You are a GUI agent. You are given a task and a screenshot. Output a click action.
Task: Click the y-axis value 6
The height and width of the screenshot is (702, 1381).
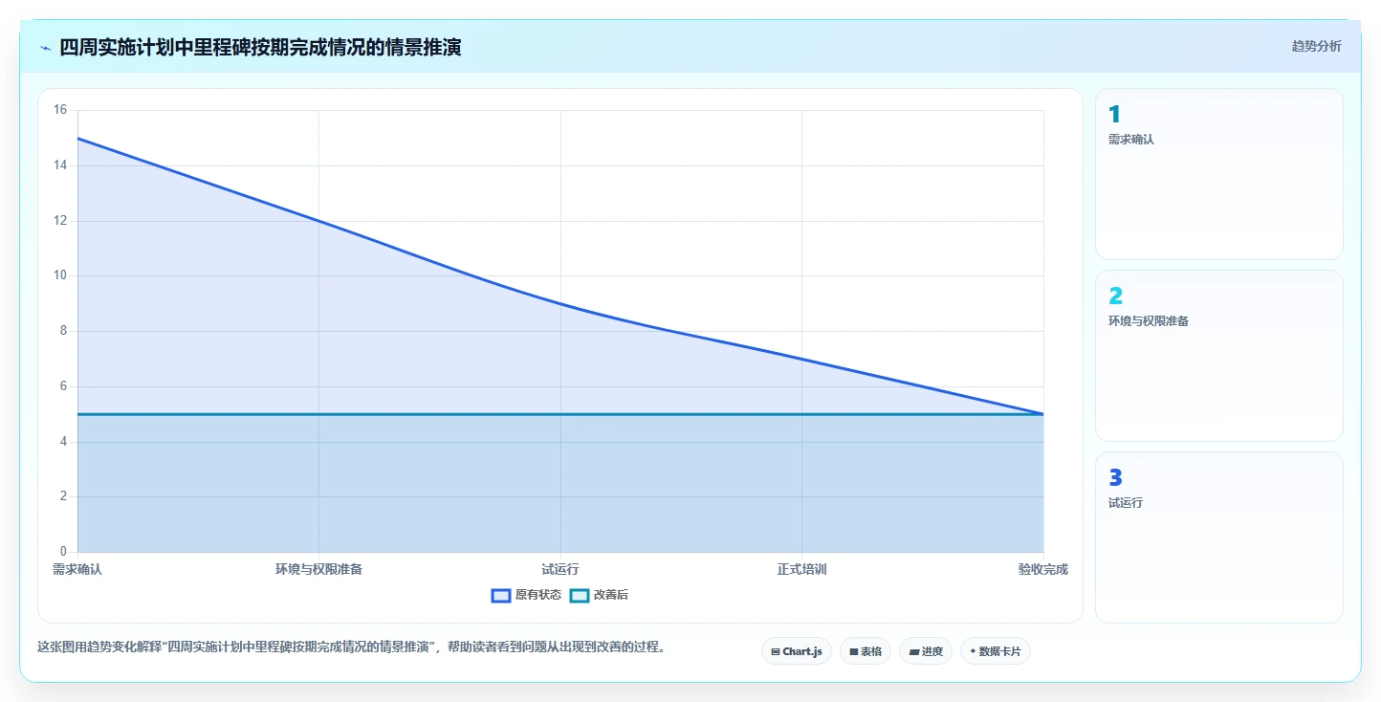[x=64, y=386]
